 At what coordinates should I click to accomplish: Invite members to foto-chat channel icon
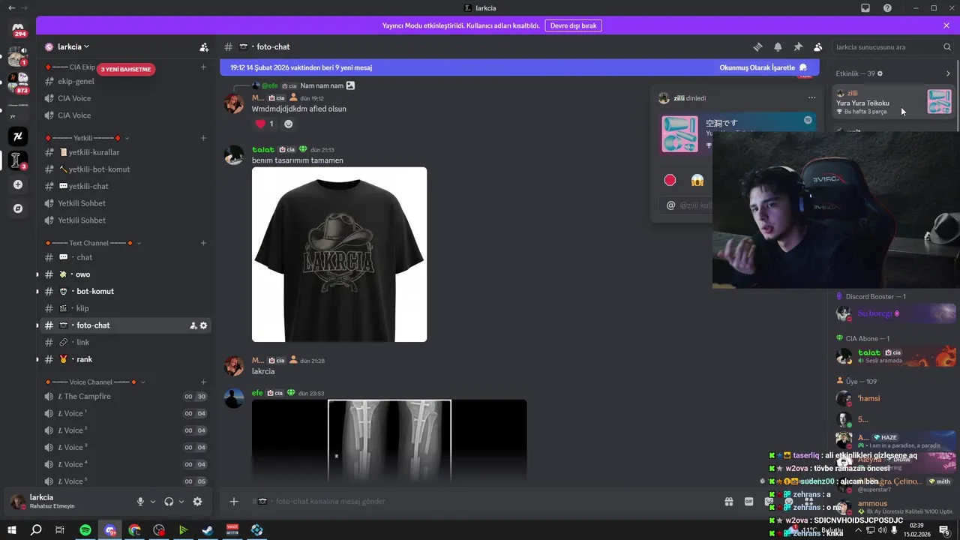[193, 325]
